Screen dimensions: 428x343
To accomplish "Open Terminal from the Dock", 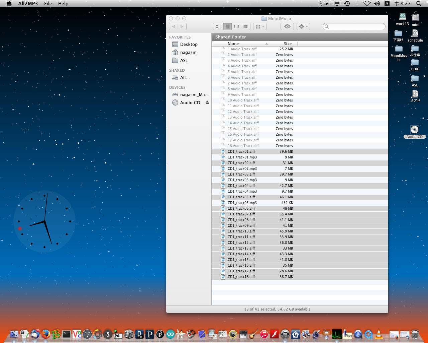I will click(67, 334).
